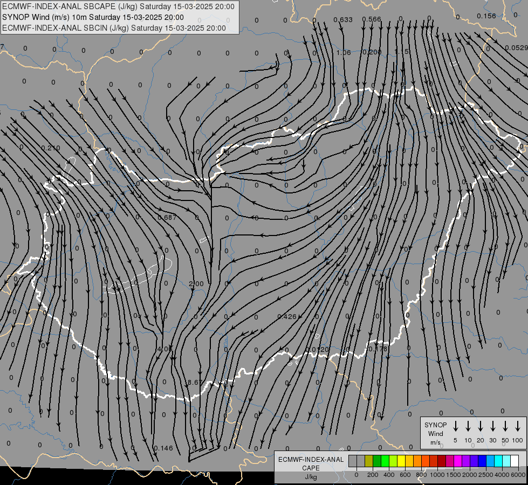
Task: Pick the pure blue CAPE legend swatch
Action: [x=482, y=461]
